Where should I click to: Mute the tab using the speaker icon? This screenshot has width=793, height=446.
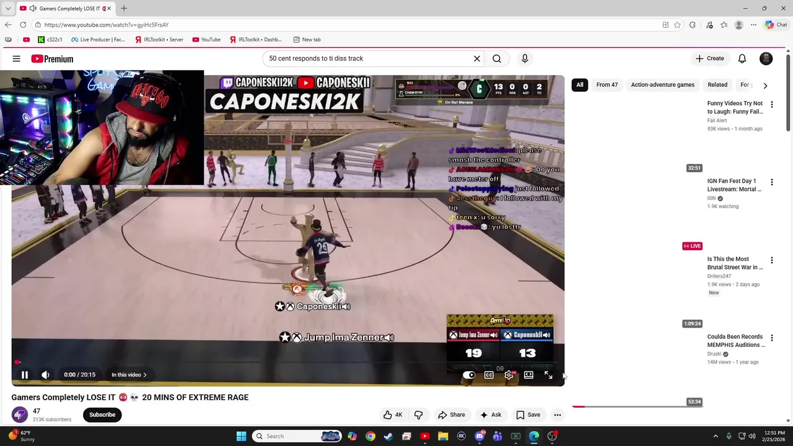(32, 9)
